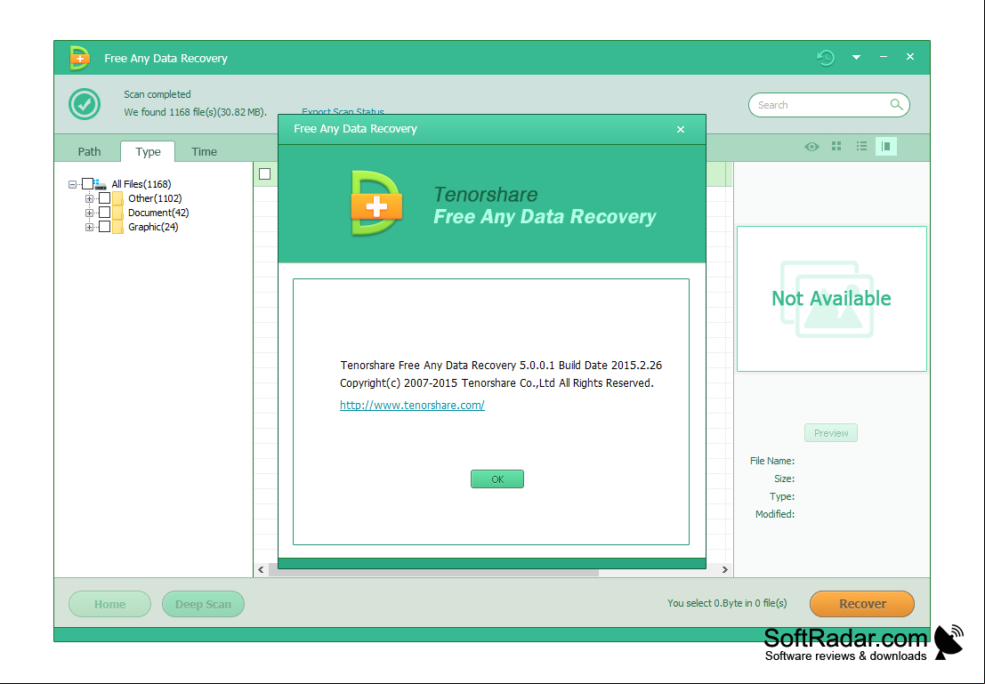Click the All Files drive icon

[100, 184]
